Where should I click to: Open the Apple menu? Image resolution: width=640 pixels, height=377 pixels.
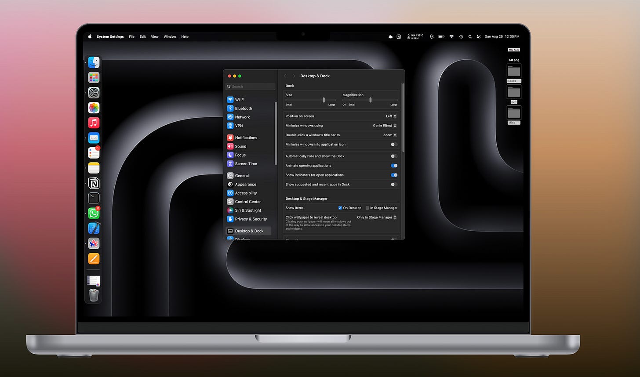pos(90,36)
